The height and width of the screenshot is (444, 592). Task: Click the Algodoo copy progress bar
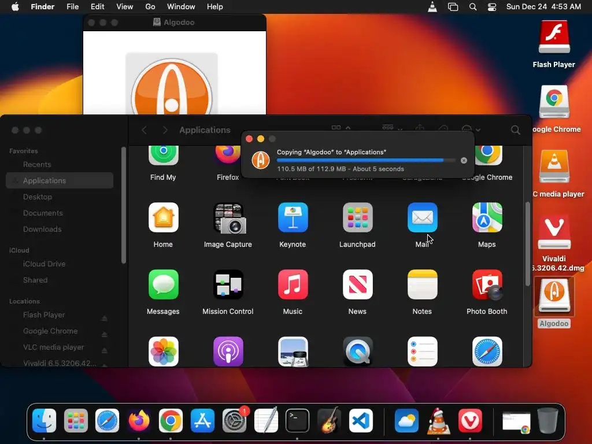tap(366, 161)
